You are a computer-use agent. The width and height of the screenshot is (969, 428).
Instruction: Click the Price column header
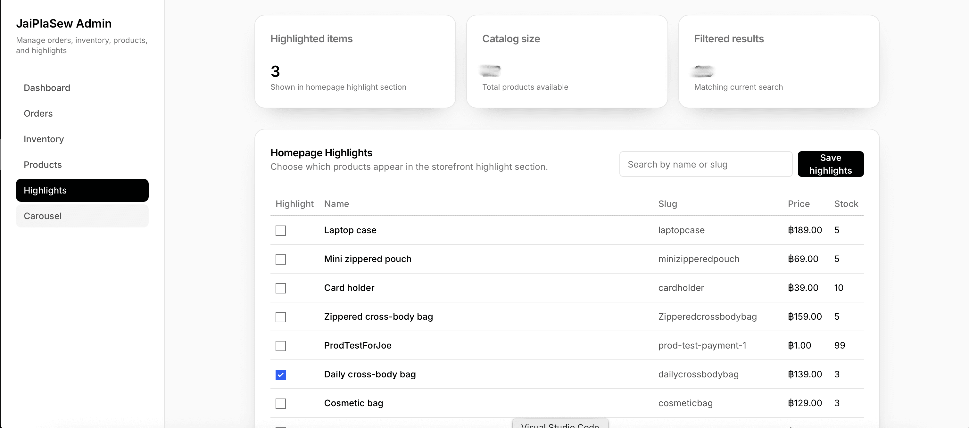click(x=799, y=204)
